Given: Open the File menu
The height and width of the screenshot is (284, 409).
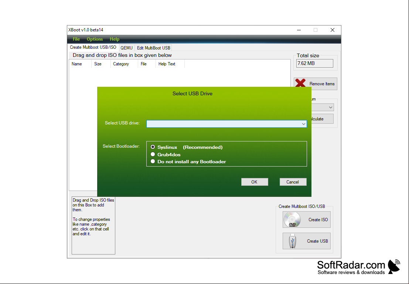Looking at the screenshot, I should point(76,39).
